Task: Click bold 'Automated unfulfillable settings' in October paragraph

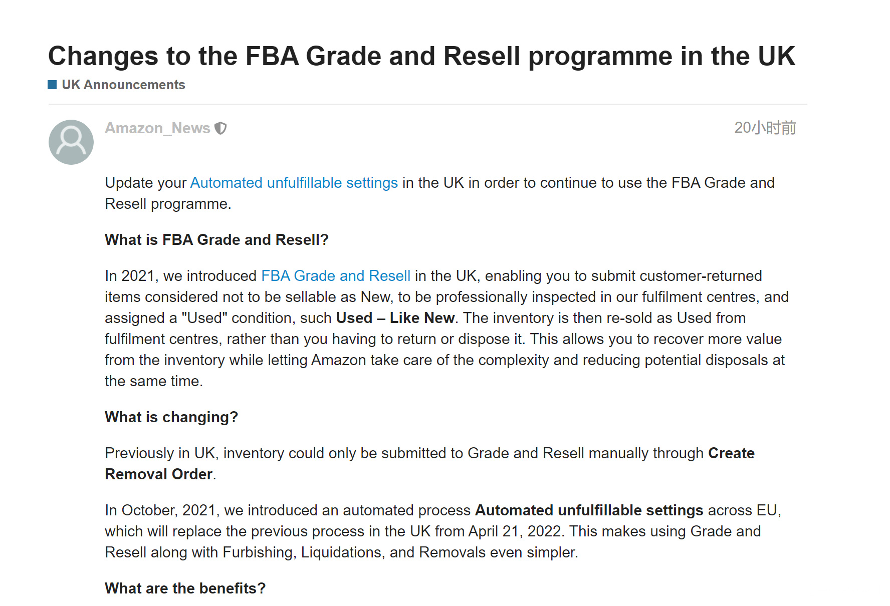Action: pos(589,510)
